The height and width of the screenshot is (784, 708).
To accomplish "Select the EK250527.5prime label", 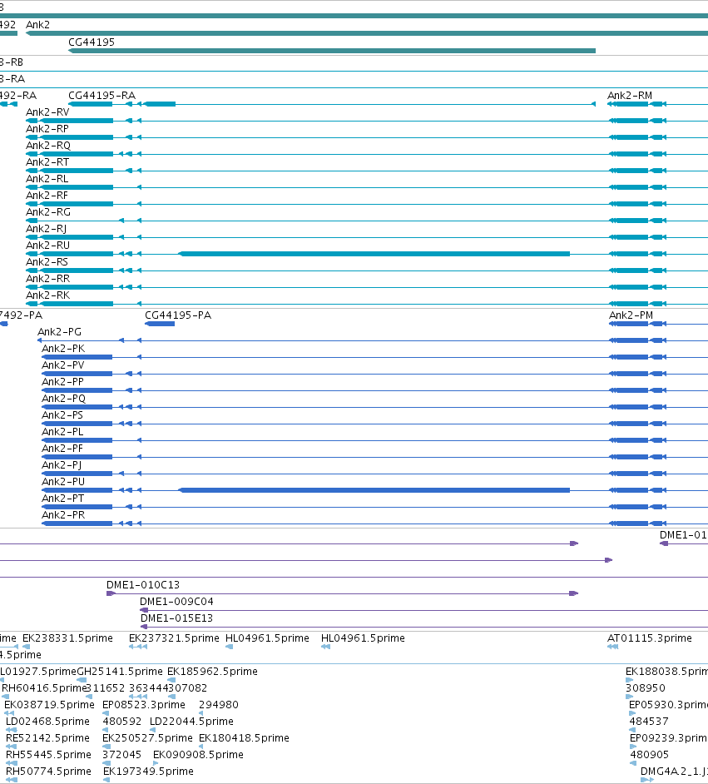I will (x=147, y=738).
